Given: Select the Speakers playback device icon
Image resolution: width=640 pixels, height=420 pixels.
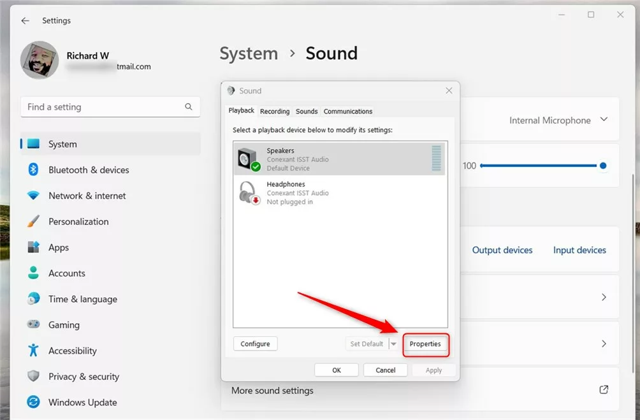Looking at the screenshot, I should (x=248, y=159).
